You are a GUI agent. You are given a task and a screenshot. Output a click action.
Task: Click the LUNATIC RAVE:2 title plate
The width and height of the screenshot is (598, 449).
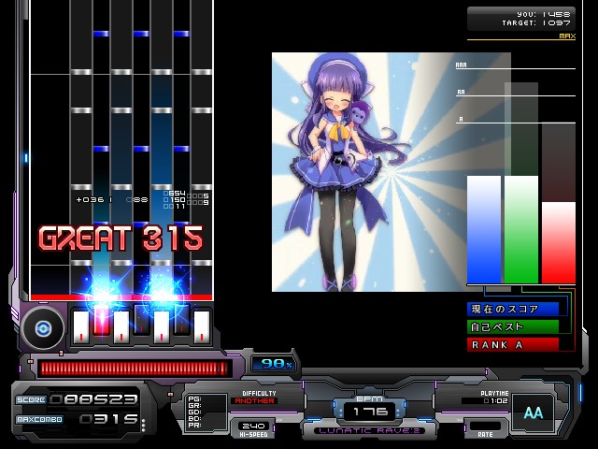tap(369, 430)
